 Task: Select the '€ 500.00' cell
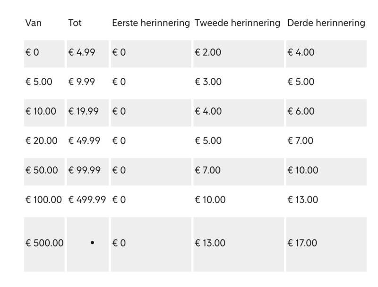click(44, 243)
